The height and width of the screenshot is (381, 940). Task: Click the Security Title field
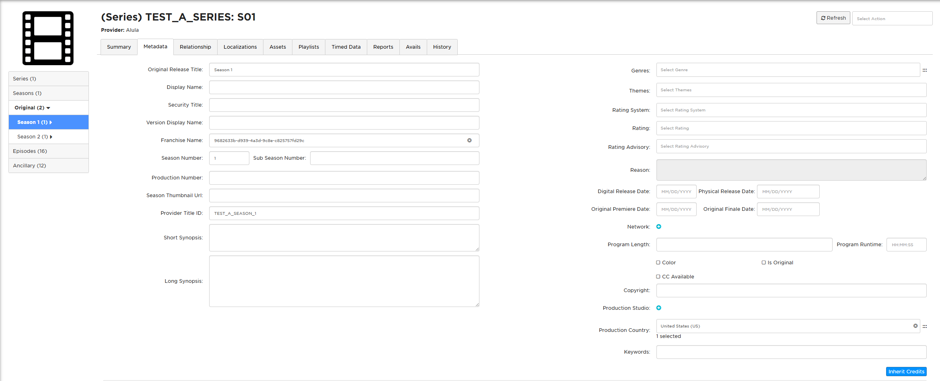click(344, 105)
